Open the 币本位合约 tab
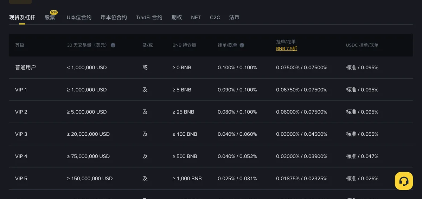 pyautogui.click(x=114, y=17)
